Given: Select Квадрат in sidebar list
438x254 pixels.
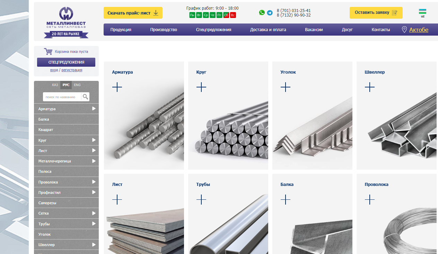Looking at the screenshot, I should pos(66,130).
